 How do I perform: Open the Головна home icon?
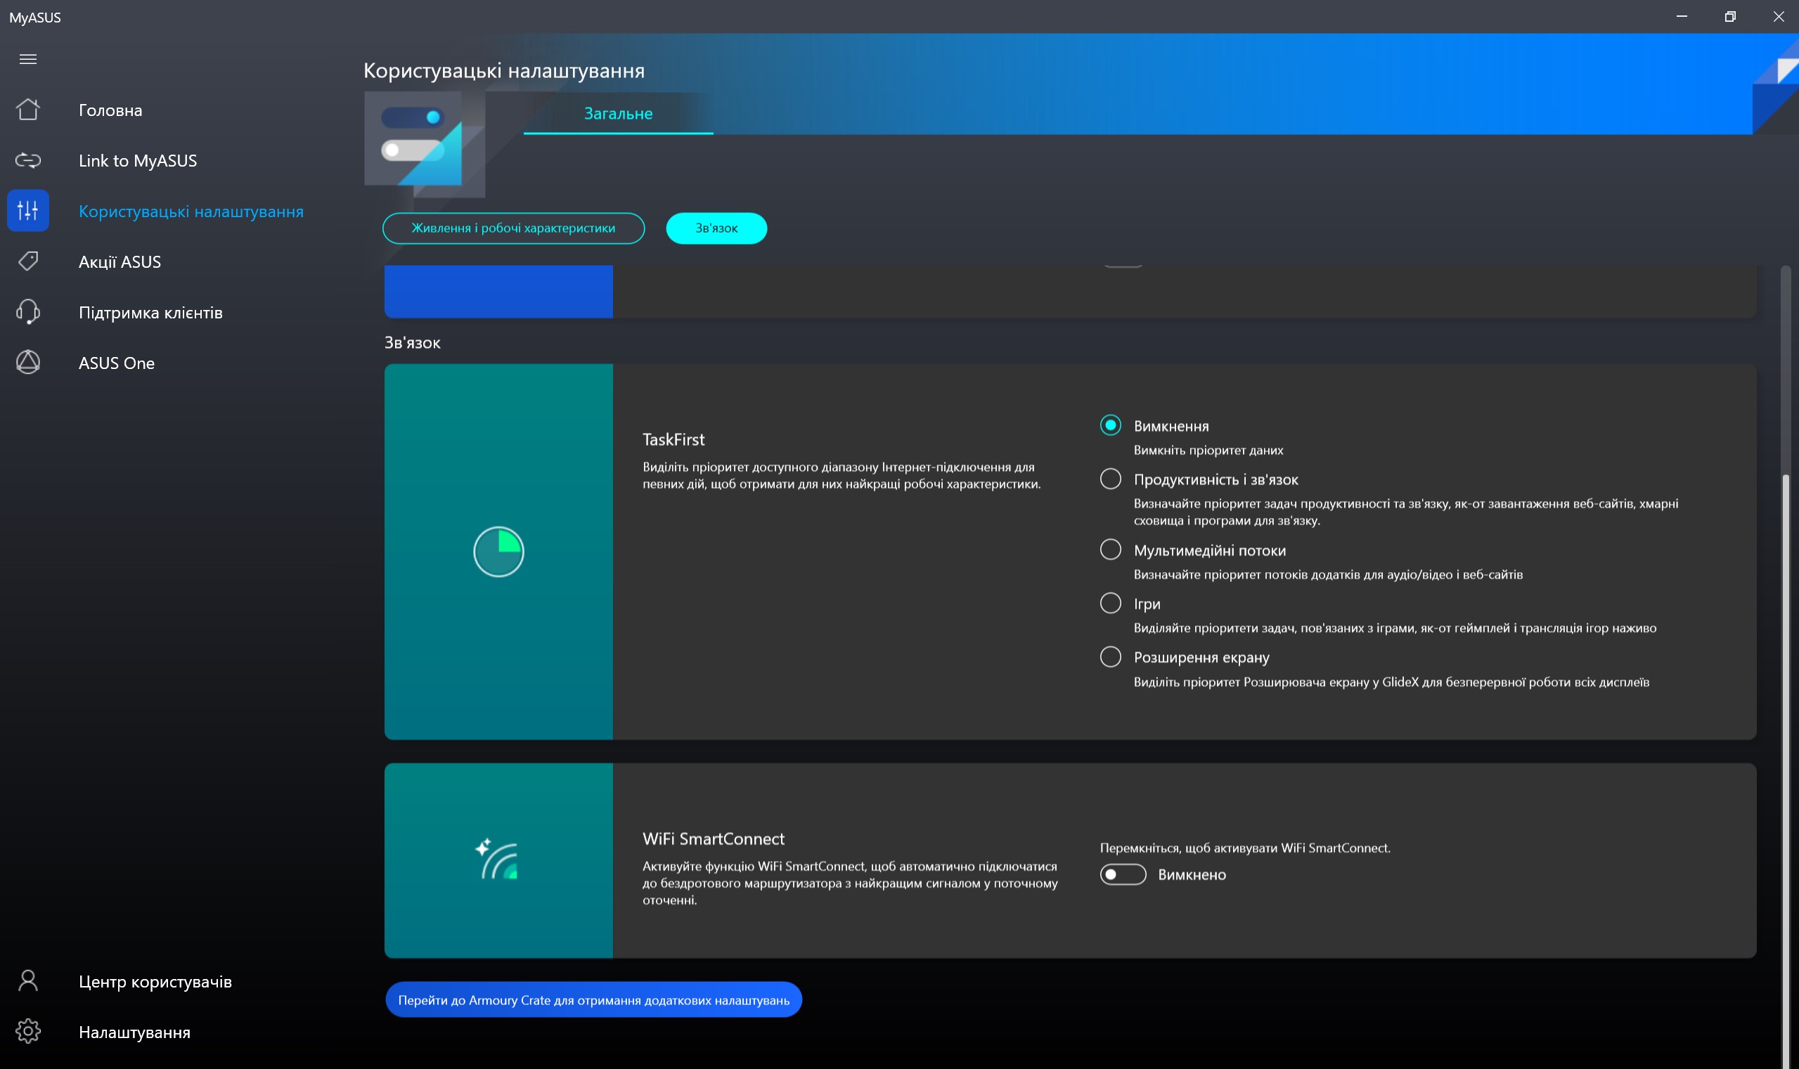[x=28, y=110]
